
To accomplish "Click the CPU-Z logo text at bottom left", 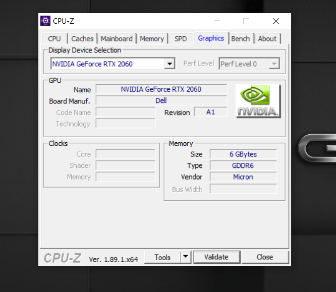I will point(62,258).
